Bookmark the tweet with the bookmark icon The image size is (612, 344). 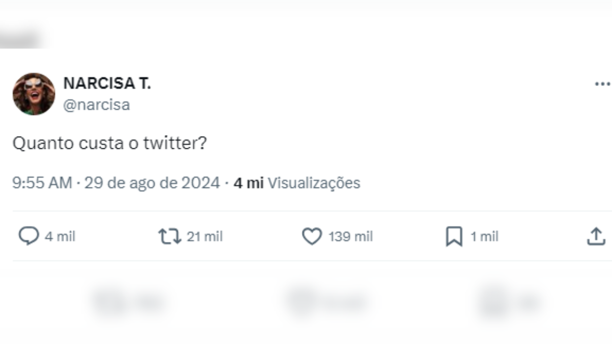coord(454,236)
